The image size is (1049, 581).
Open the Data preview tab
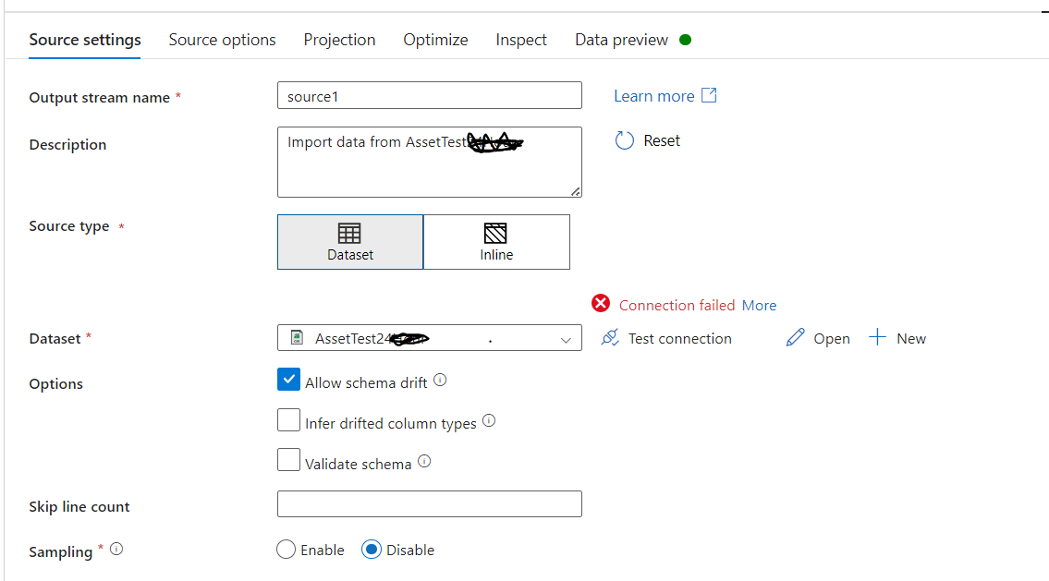click(x=620, y=40)
